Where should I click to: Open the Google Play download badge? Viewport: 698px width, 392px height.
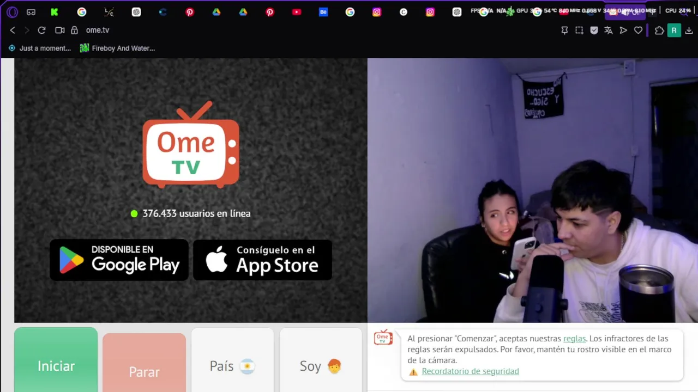119,260
